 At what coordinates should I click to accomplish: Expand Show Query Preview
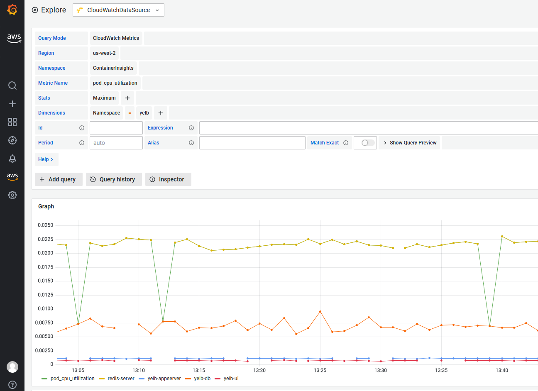410,143
